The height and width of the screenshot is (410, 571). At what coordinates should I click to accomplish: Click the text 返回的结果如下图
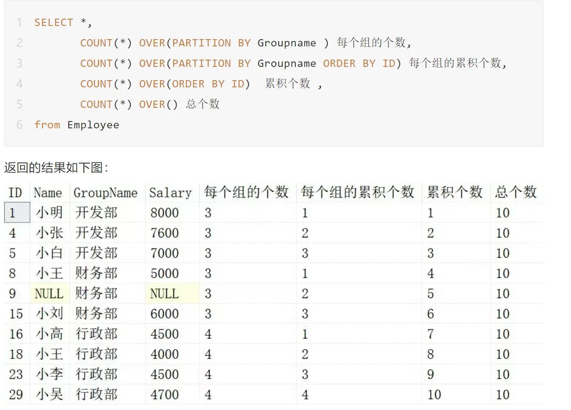click(x=54, y=168)
